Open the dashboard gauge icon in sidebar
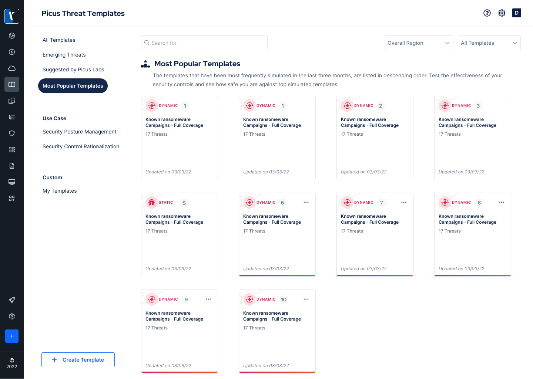The width and height of the screenshot is (533, 379). [11, 35]
